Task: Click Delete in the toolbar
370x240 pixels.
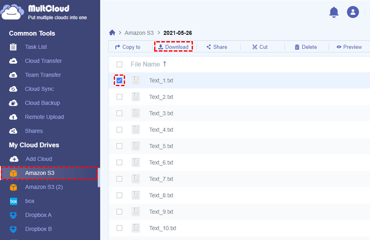Action: coord(305,47)
